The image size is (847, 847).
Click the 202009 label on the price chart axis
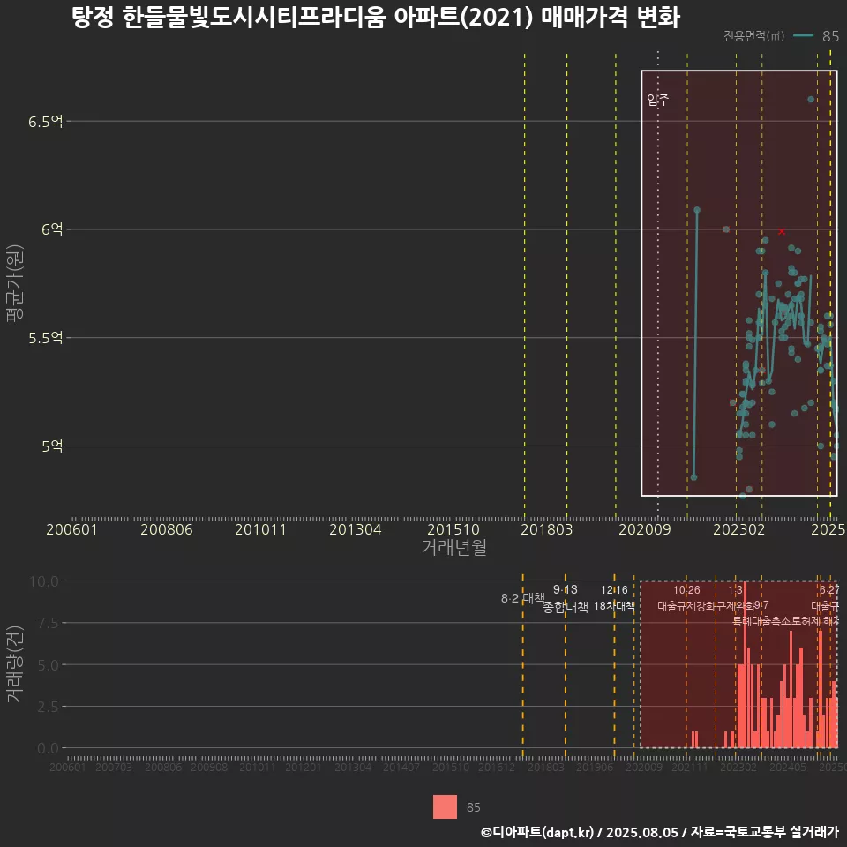point(644,529)
